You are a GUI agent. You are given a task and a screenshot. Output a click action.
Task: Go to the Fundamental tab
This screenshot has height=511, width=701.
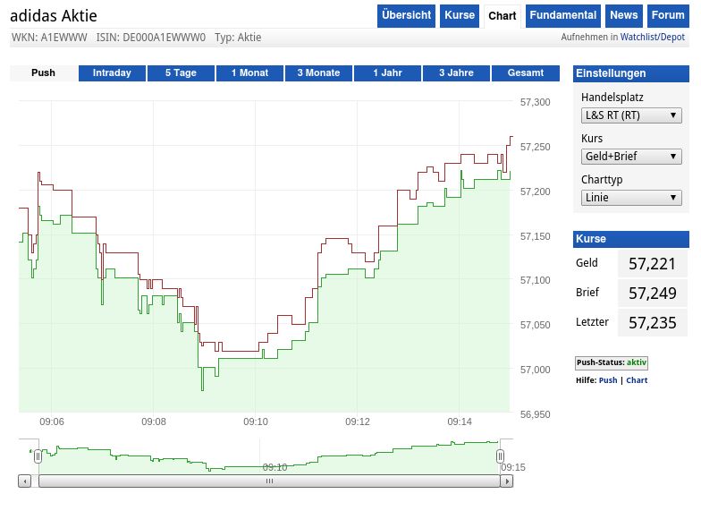[x=562, y=15]
